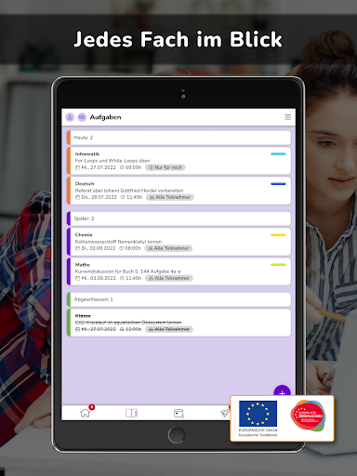Collapse the Heute: 2 section header
This screenshot has width=357, height=476.
pyautogui.click(x=178, y=138)
